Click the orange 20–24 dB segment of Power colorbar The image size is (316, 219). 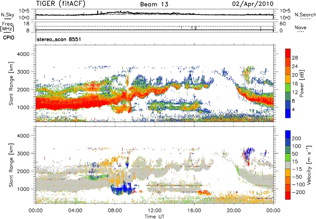288,70
